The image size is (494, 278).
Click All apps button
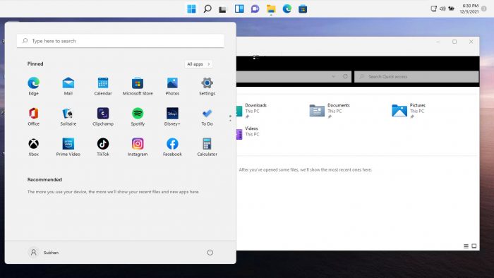pyautogui.click(x=198, y=64)
